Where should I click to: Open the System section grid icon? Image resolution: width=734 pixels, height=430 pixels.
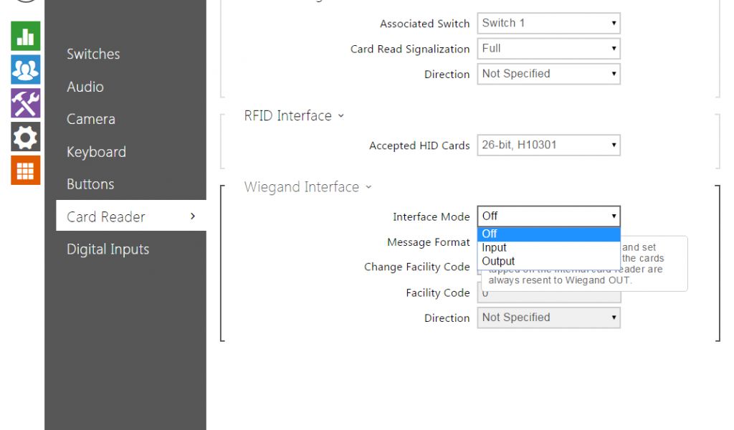tap(25, 171)
